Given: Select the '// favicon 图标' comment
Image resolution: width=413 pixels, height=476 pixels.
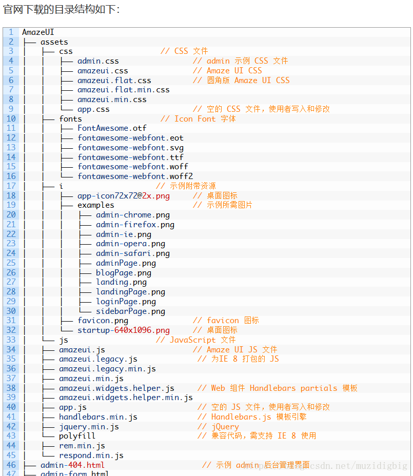Looking at the screenshot, I should (x=226, y=321).
